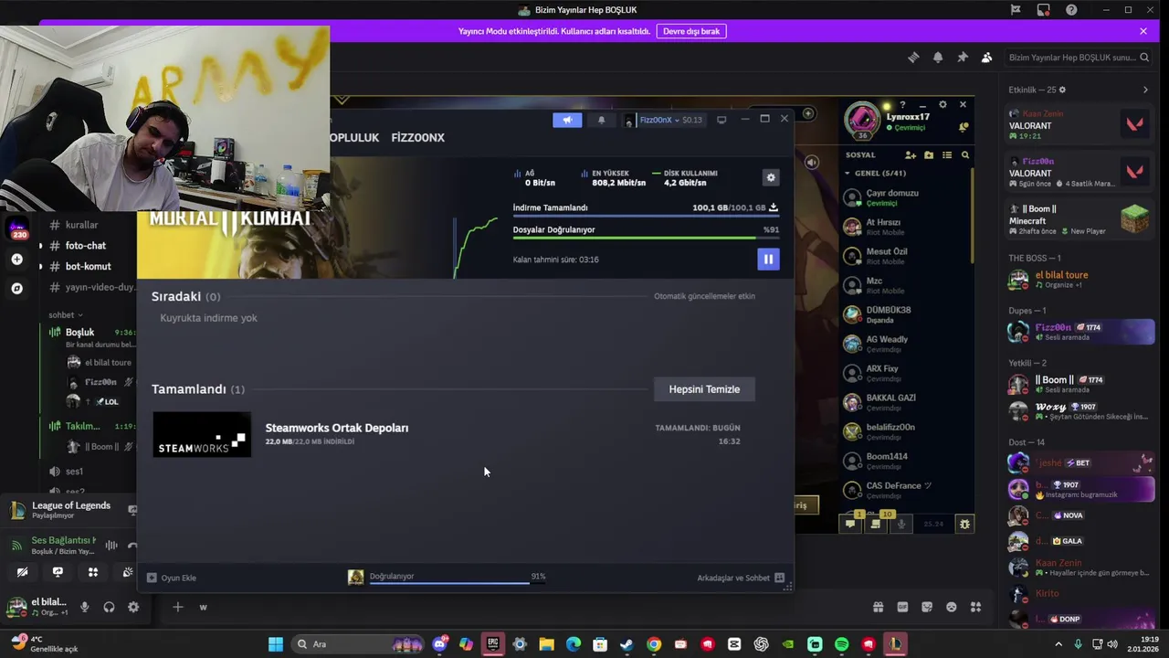Image resolution: width=1169 pixels, height=658 pixels.
Task: Show pinned messages in Discord
Action: (963, 58)
